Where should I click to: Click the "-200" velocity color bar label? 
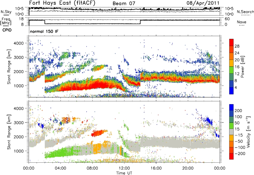(240, 154)
